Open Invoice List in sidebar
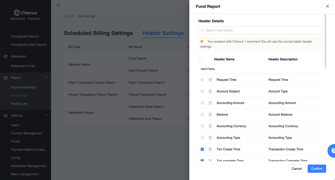The height and width of the screenshot is (180, 335). [19, 104]
